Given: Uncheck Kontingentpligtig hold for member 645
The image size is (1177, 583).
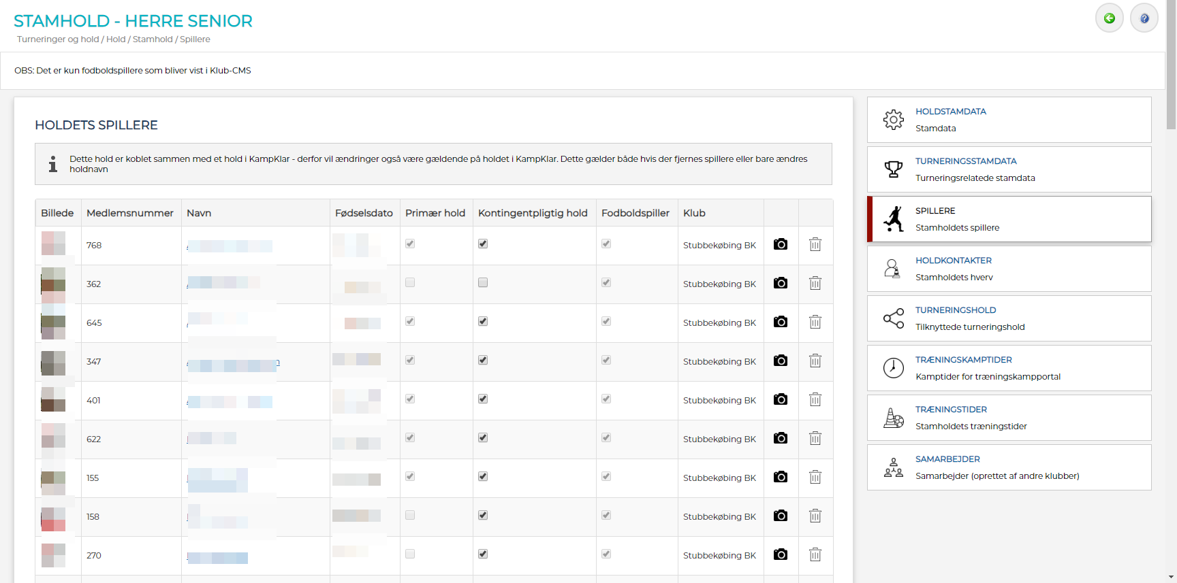Looking at the screenshot, I should pyautogui.click(x=483, y=321).
